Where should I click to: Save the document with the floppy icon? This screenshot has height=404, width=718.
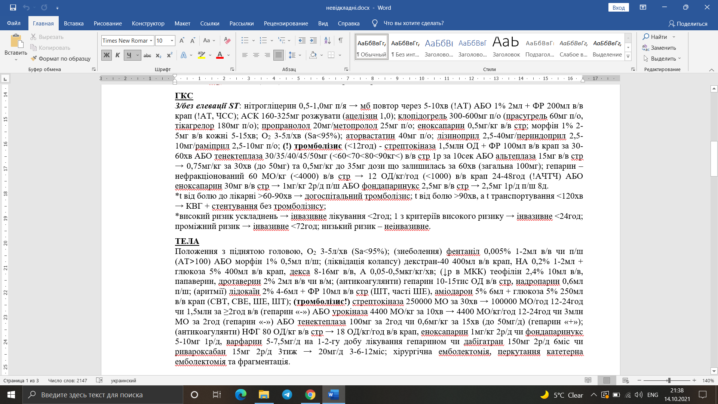pyautogui.click(x=13, y=7)
